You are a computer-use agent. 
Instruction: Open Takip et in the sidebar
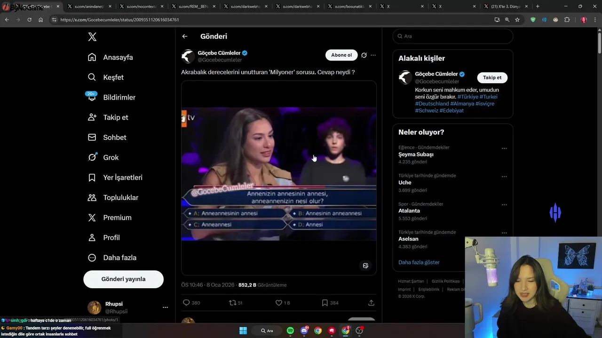pos(108,117)
